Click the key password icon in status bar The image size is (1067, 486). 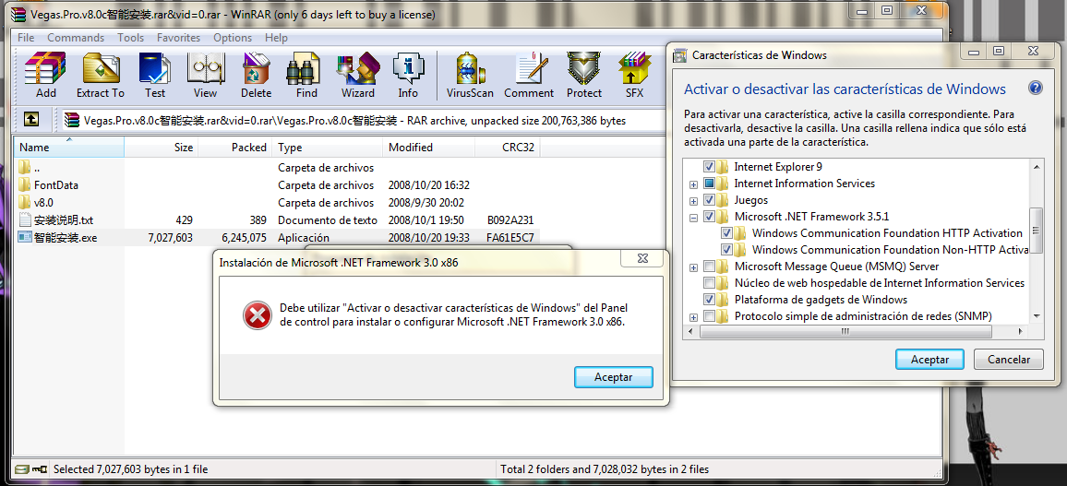(40, 469)
